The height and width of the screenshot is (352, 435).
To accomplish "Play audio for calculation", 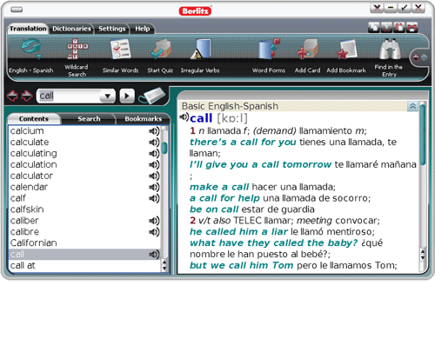I will pyautogui.click(x=154, y=164).
